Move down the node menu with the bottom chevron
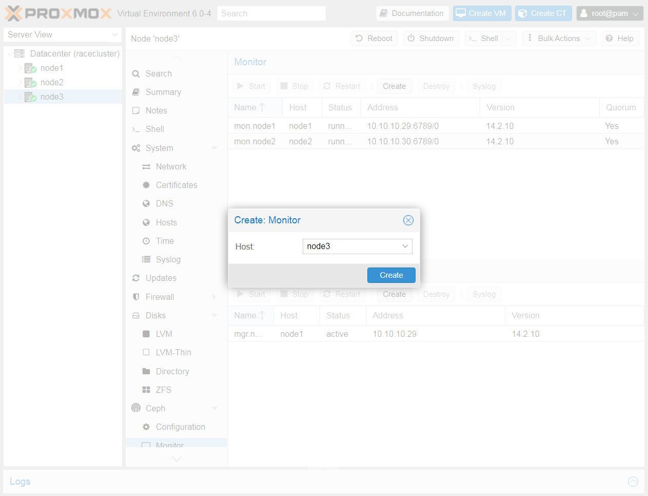The height and width of the screenshot is (496, 648). click(176, 459)
